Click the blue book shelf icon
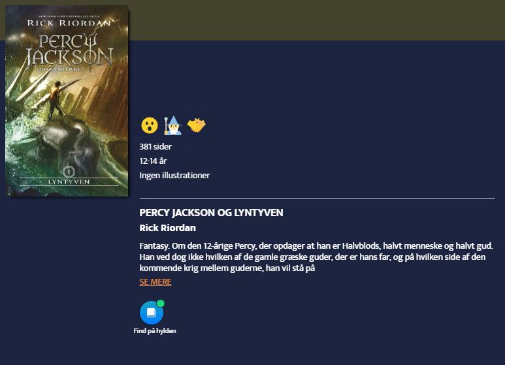505x365 pixels. click(x=152, y=313)
